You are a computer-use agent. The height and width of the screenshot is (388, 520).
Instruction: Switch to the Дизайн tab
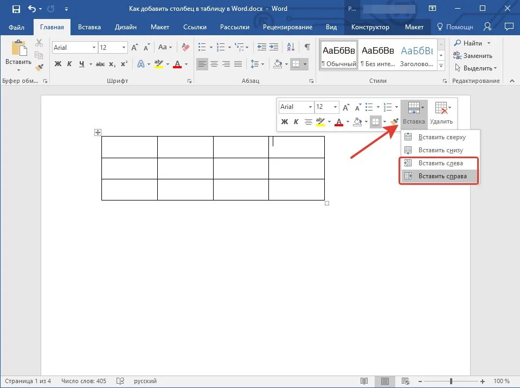click(126, 27)
